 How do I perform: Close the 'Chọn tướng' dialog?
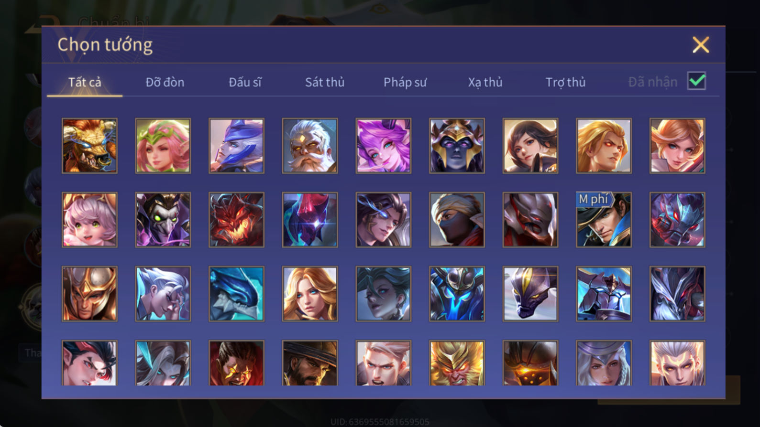(701, 45)
